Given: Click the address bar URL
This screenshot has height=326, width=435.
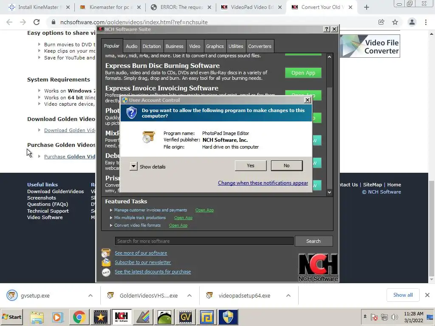Looking at the screenshot, I should point(134,22).
